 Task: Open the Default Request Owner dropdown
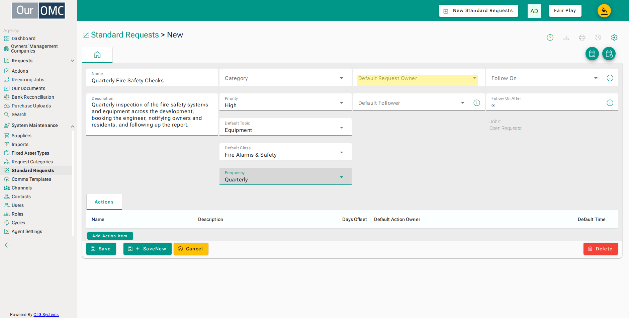point(419,78)
